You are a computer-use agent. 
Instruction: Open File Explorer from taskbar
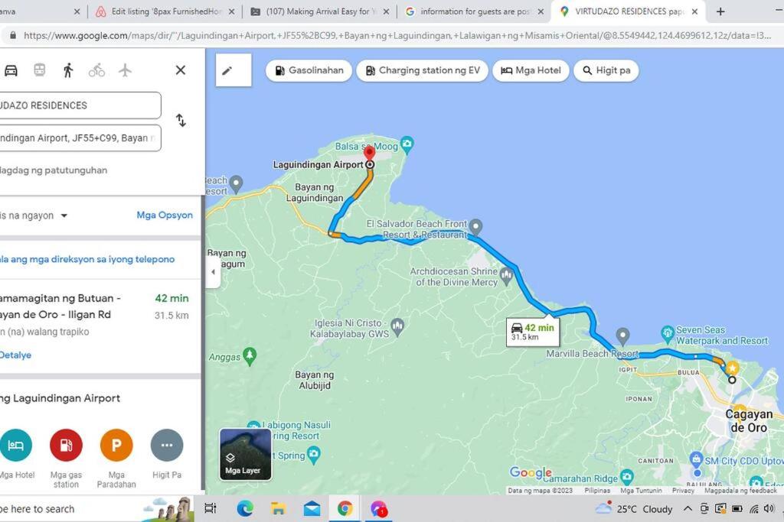tap(278, 508)
